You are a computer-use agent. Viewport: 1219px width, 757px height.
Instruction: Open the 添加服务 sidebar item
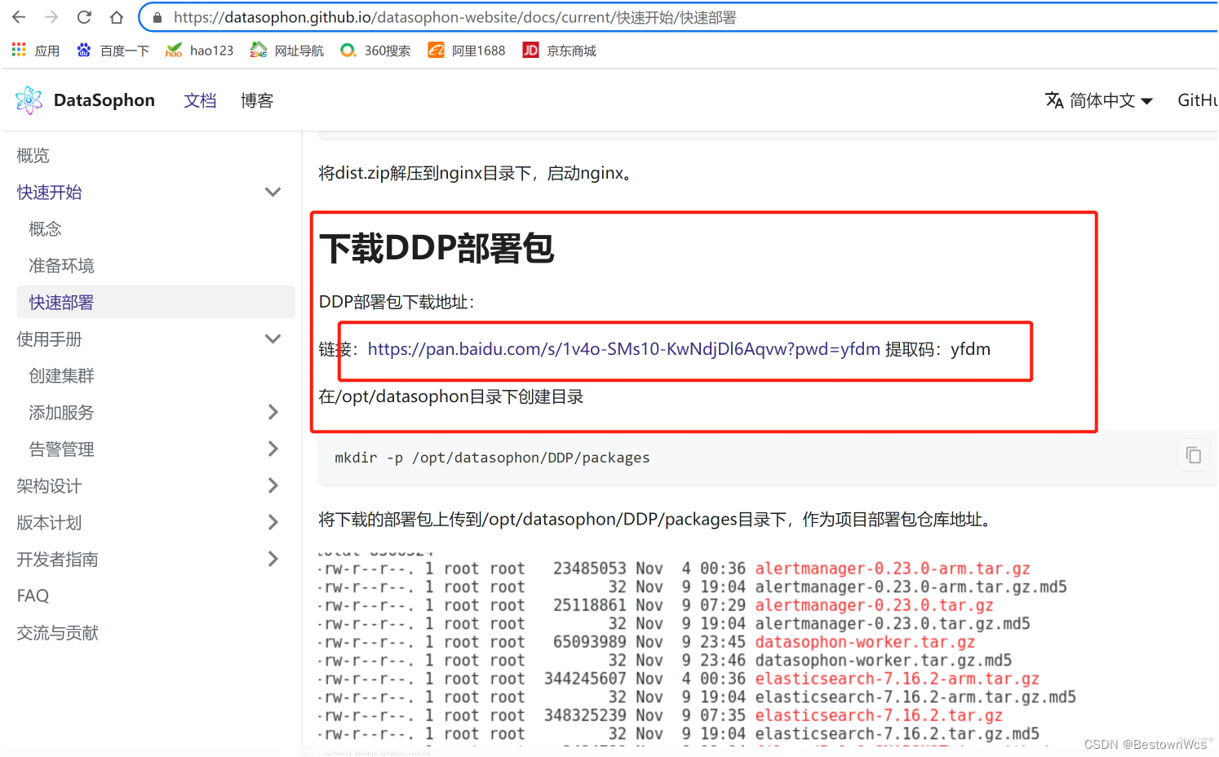pyautogui.click(x=62, y=413)
